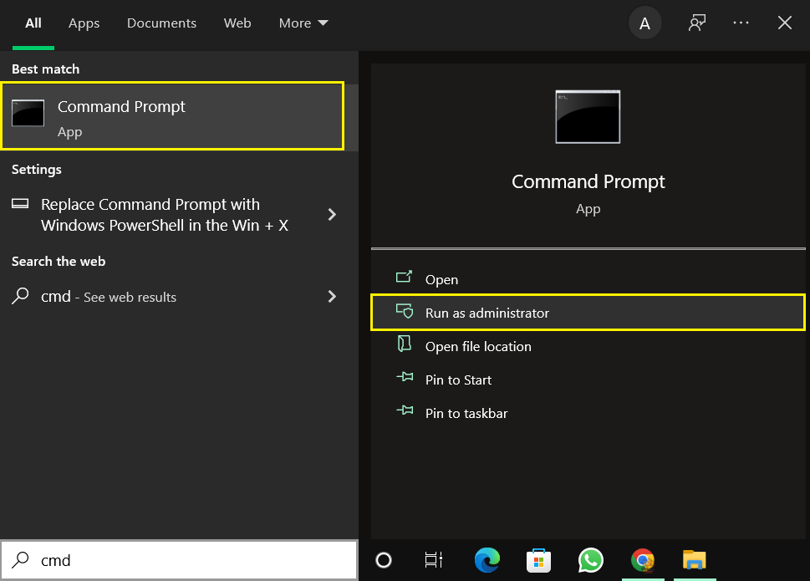Screen dimensions: 810x581
Task: Switch to the Documents tab
Action: coord(161,23)
